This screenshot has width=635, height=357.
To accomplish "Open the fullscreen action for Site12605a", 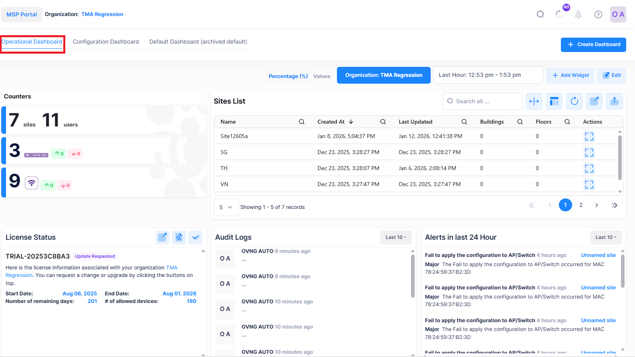I will [x=589, y=136].
